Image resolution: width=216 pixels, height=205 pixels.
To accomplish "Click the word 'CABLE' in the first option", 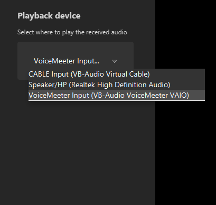I will pyautogui.click(x=39, y=74).
